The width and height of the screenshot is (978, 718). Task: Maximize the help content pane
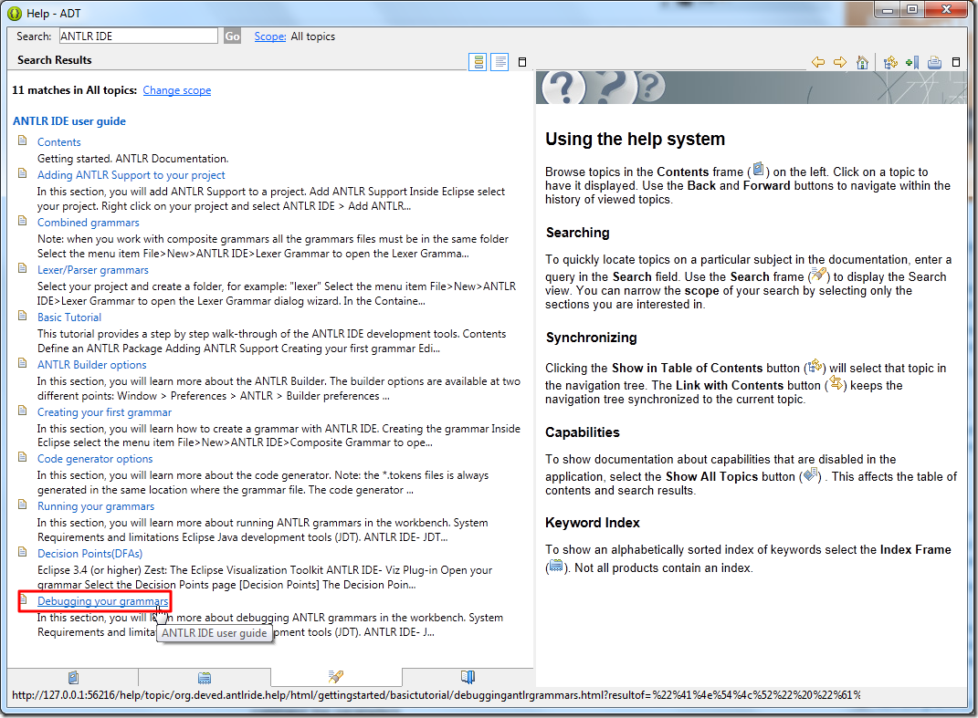pyautogui.click(x=956, y=62)
